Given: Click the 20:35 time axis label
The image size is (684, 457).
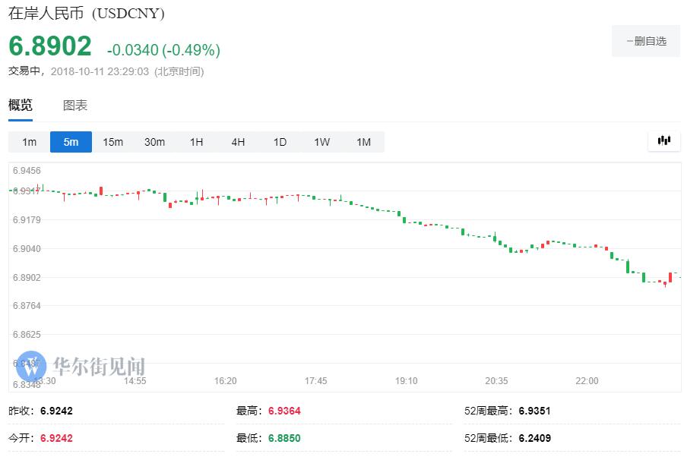Looking at the screenshot, I should pyautogui.click(x=496, y=381).
